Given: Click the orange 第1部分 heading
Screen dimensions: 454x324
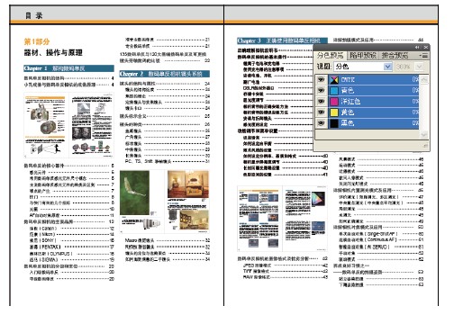Looking at the screenshot, I should 37,41.
